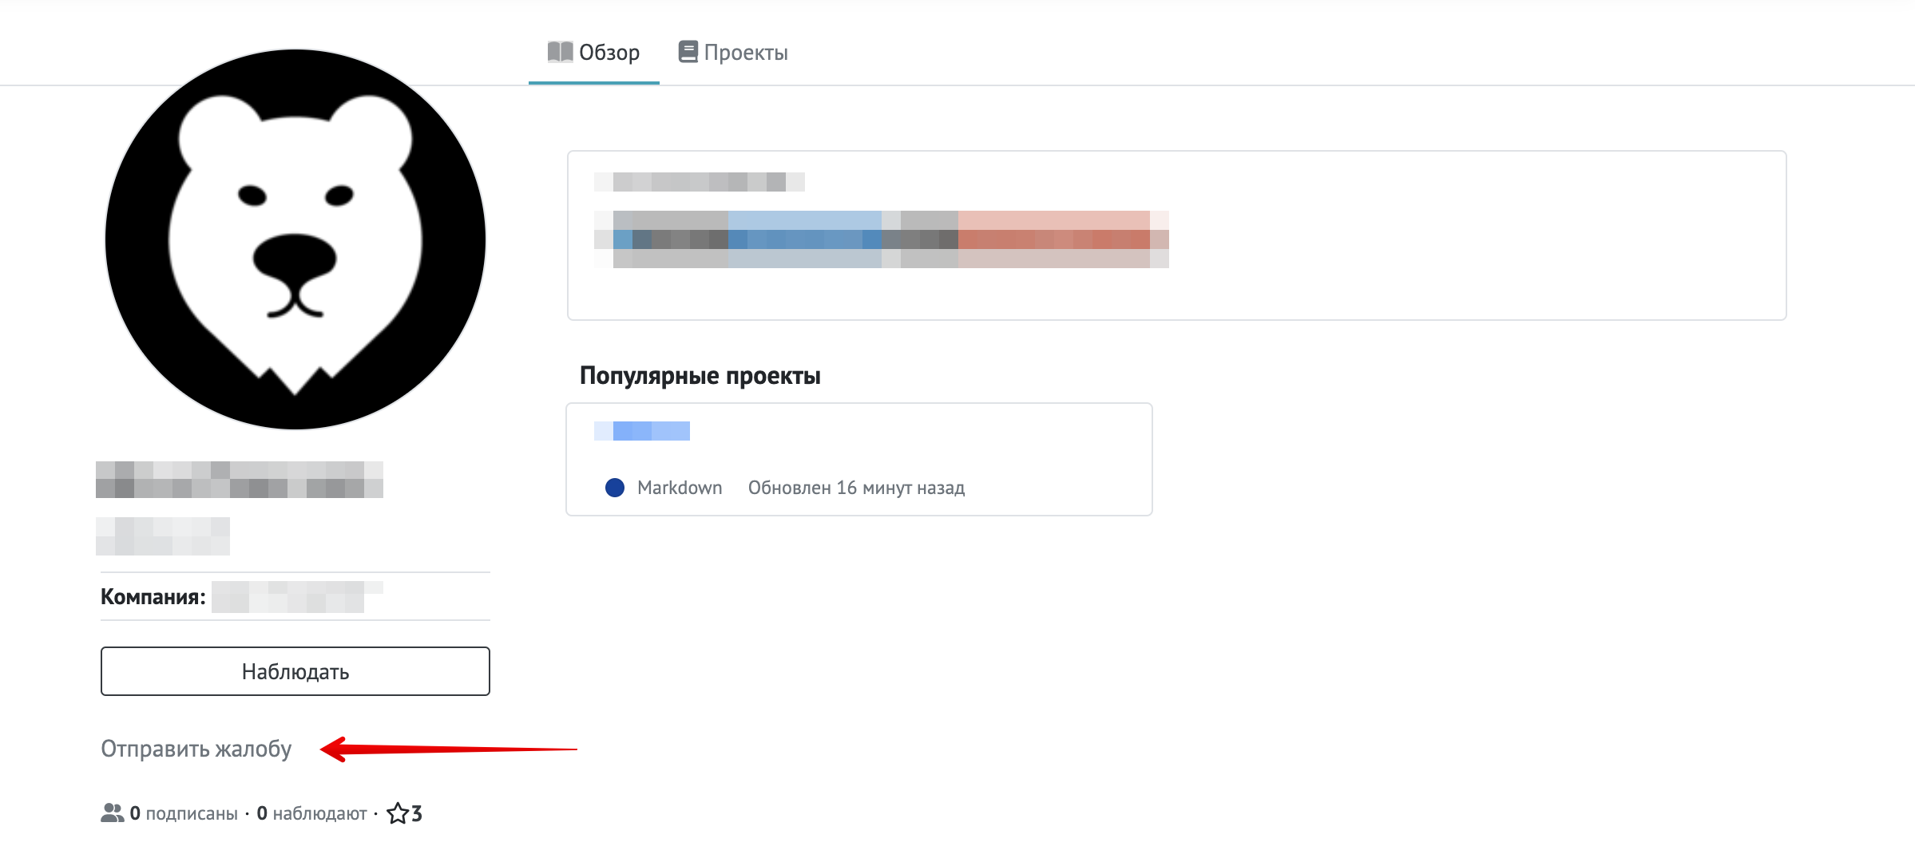Click the Компания: label
Screen dimensions: 1915x862
pos(153,597)
